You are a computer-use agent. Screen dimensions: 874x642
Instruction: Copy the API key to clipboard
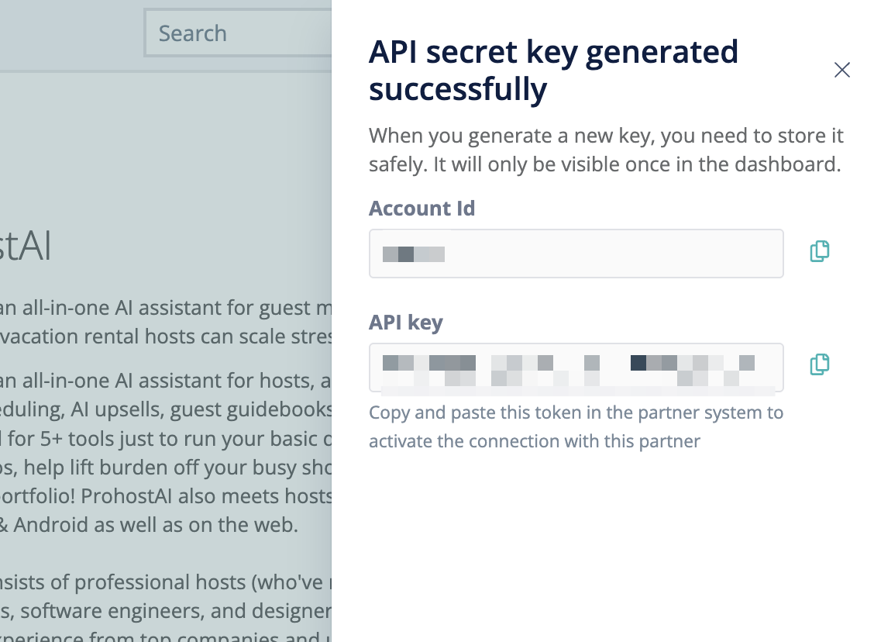point(819,364)
